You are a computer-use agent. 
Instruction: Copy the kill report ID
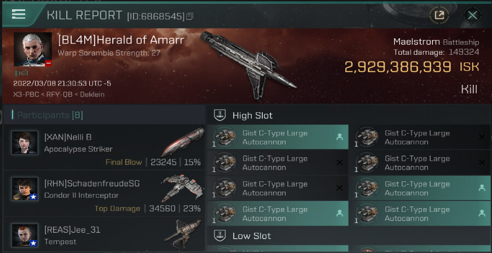190,16
